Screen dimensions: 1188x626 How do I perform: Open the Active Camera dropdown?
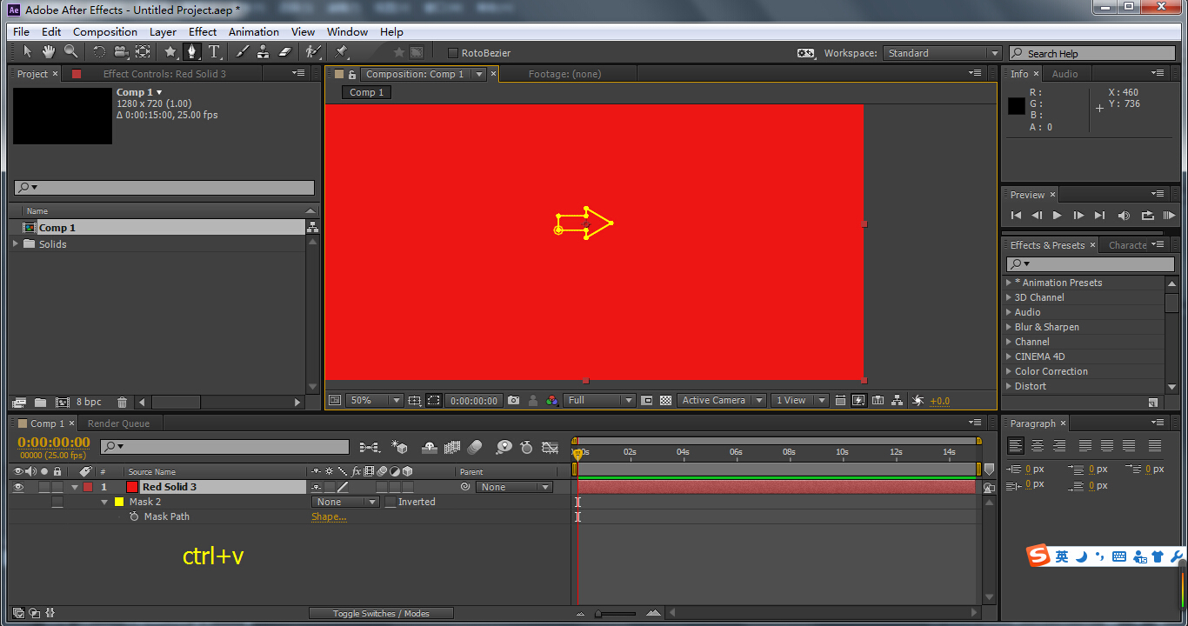tap(722, 401)
